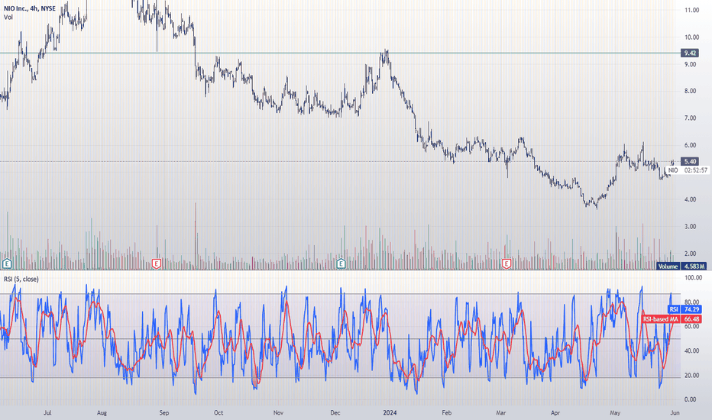Click the 100.00 RSI axis label
Screen dimensions: 712x420
click(693, 278)
